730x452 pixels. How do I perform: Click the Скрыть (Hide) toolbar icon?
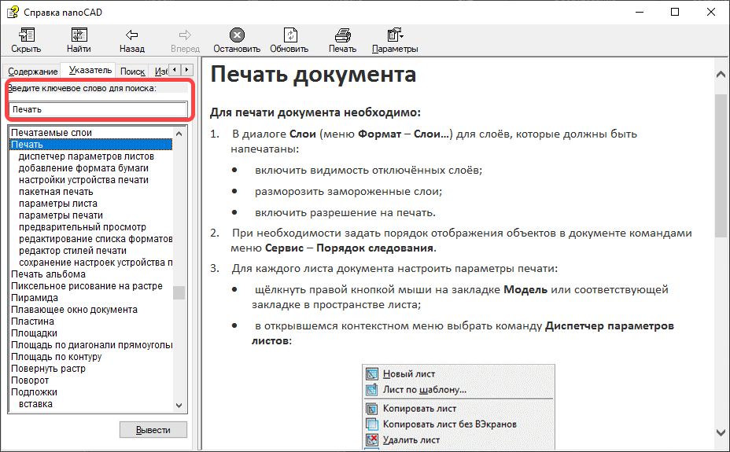[x=26, y=35]
